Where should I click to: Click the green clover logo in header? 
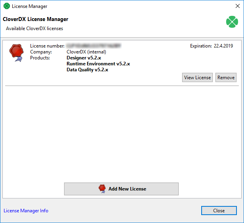[x=232, y=22]
